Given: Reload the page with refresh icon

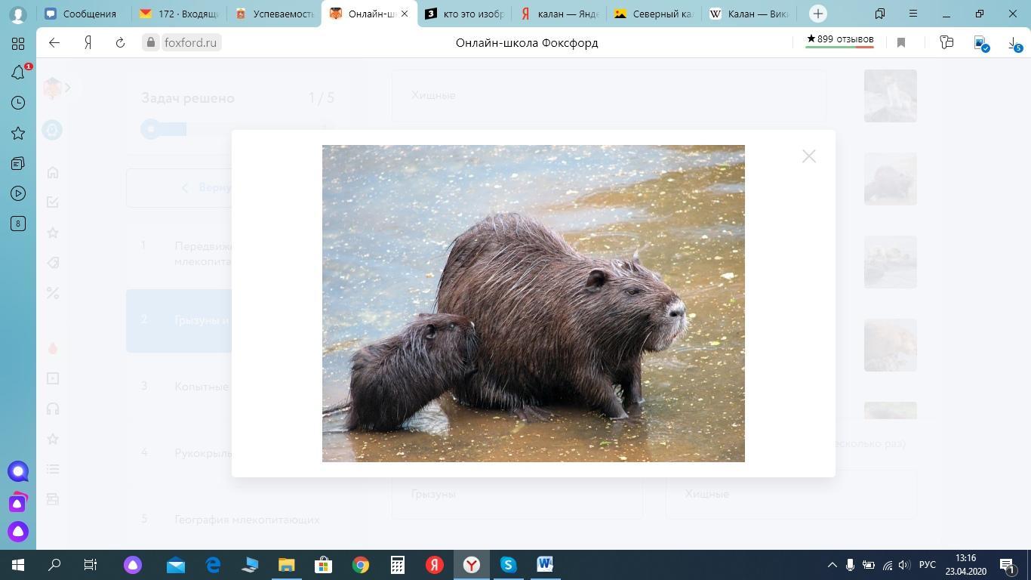Looking at the screenshot, I should pyautogui.click(x=120, y=43).
